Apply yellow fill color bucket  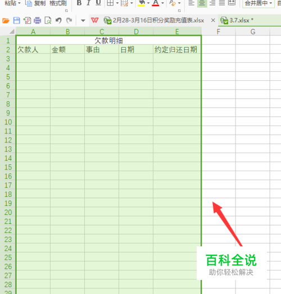(141, 3)
